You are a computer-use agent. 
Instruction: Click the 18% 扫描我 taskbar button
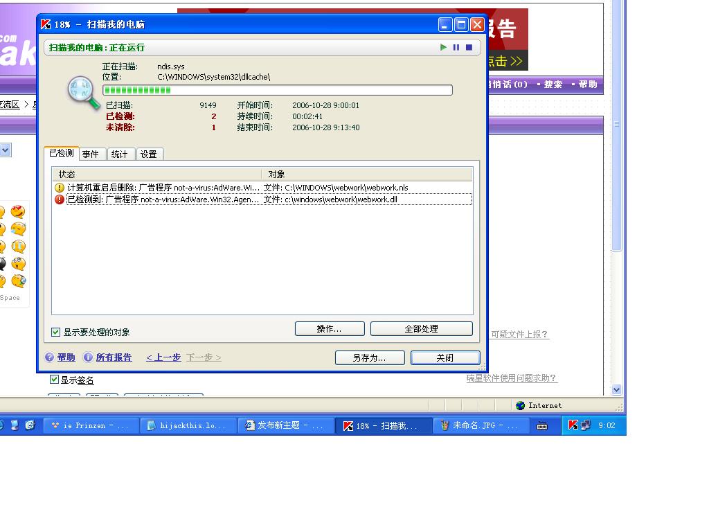pos(384,426)
